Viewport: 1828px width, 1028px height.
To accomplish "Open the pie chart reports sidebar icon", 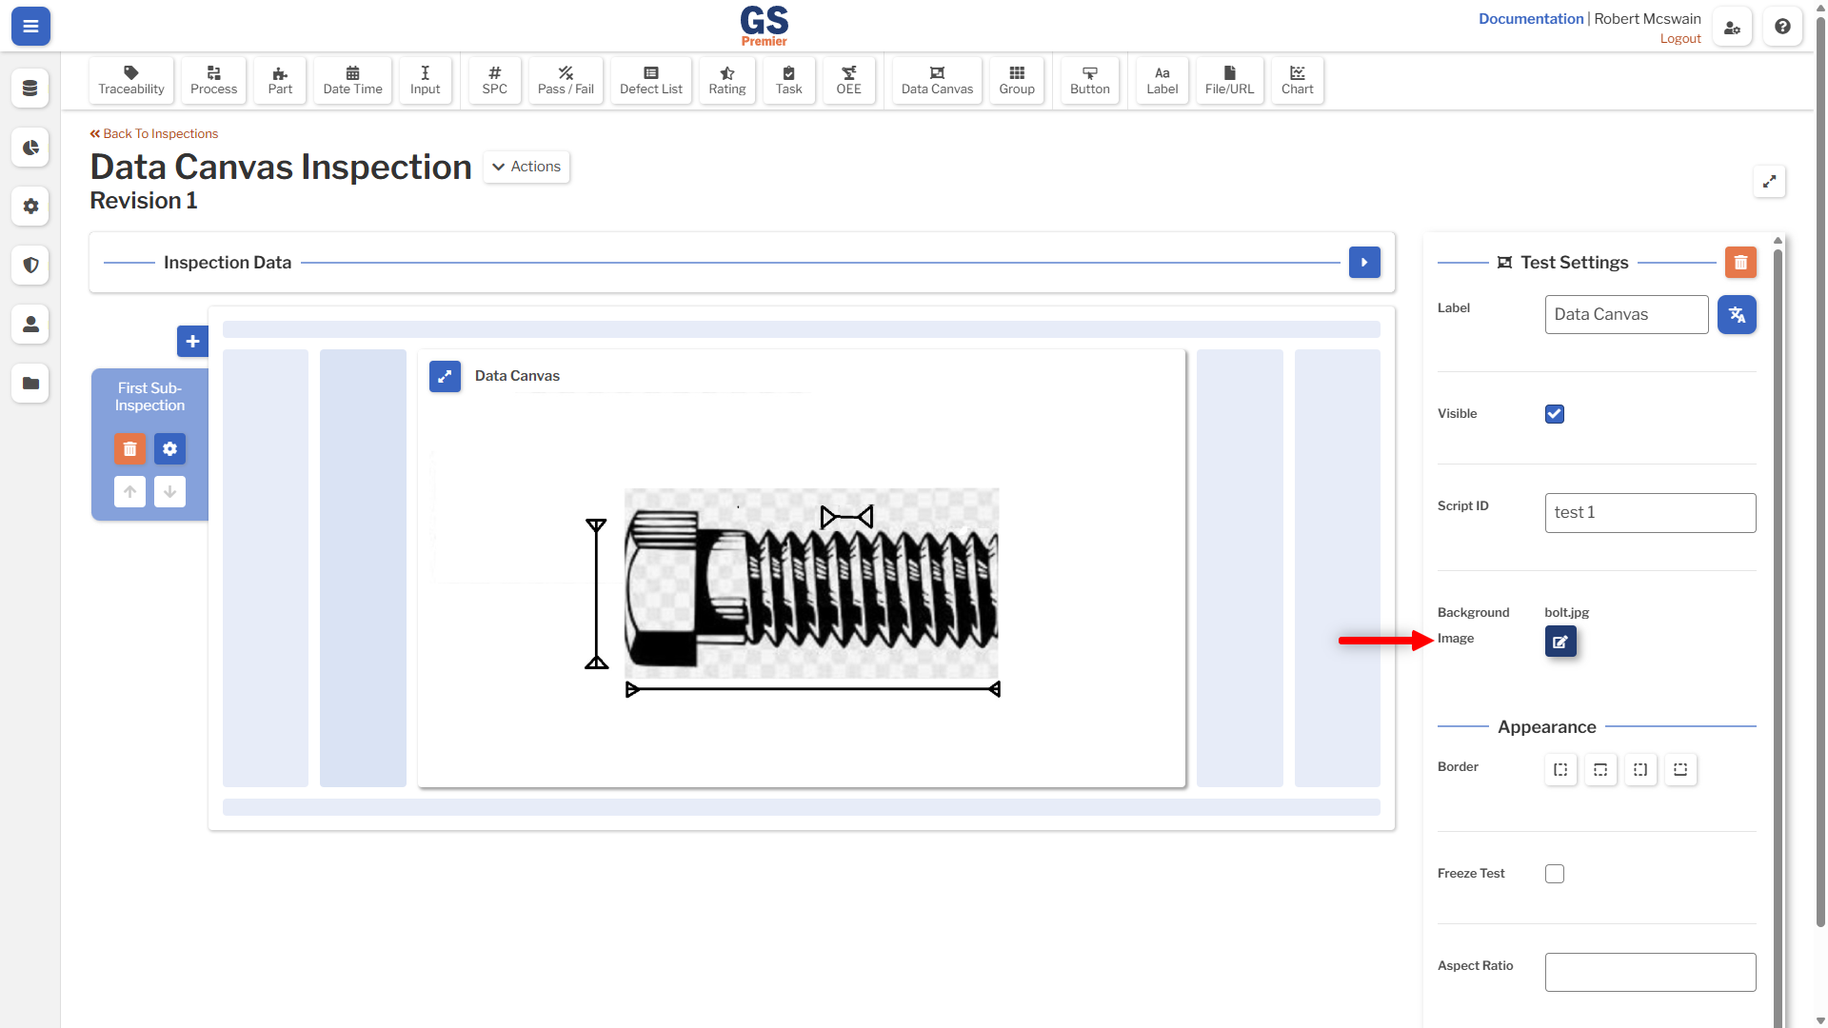I will pyautogui.click(x=30, y=148).
